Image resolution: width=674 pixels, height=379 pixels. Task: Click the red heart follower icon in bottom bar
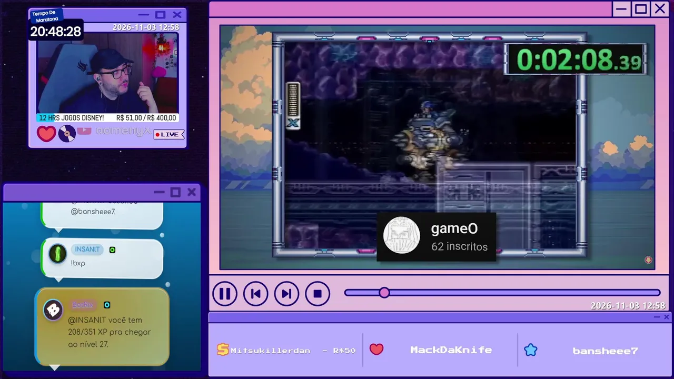pos(376,350)
